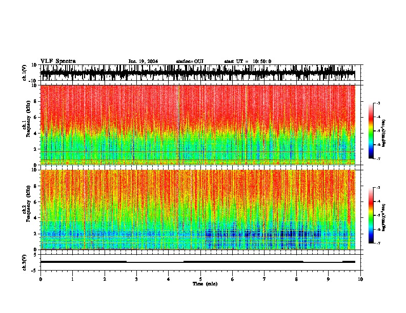This screenshot has width=406, height=313.
Task: Click the "4" kHz tick on ch.2 frequency axis
Action: point(35,218)
